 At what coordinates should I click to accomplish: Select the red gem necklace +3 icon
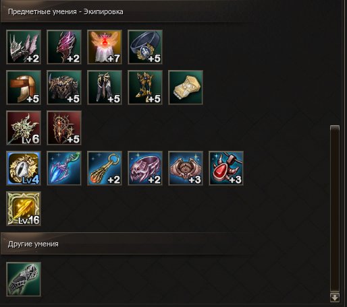click(x=226, y=168)
